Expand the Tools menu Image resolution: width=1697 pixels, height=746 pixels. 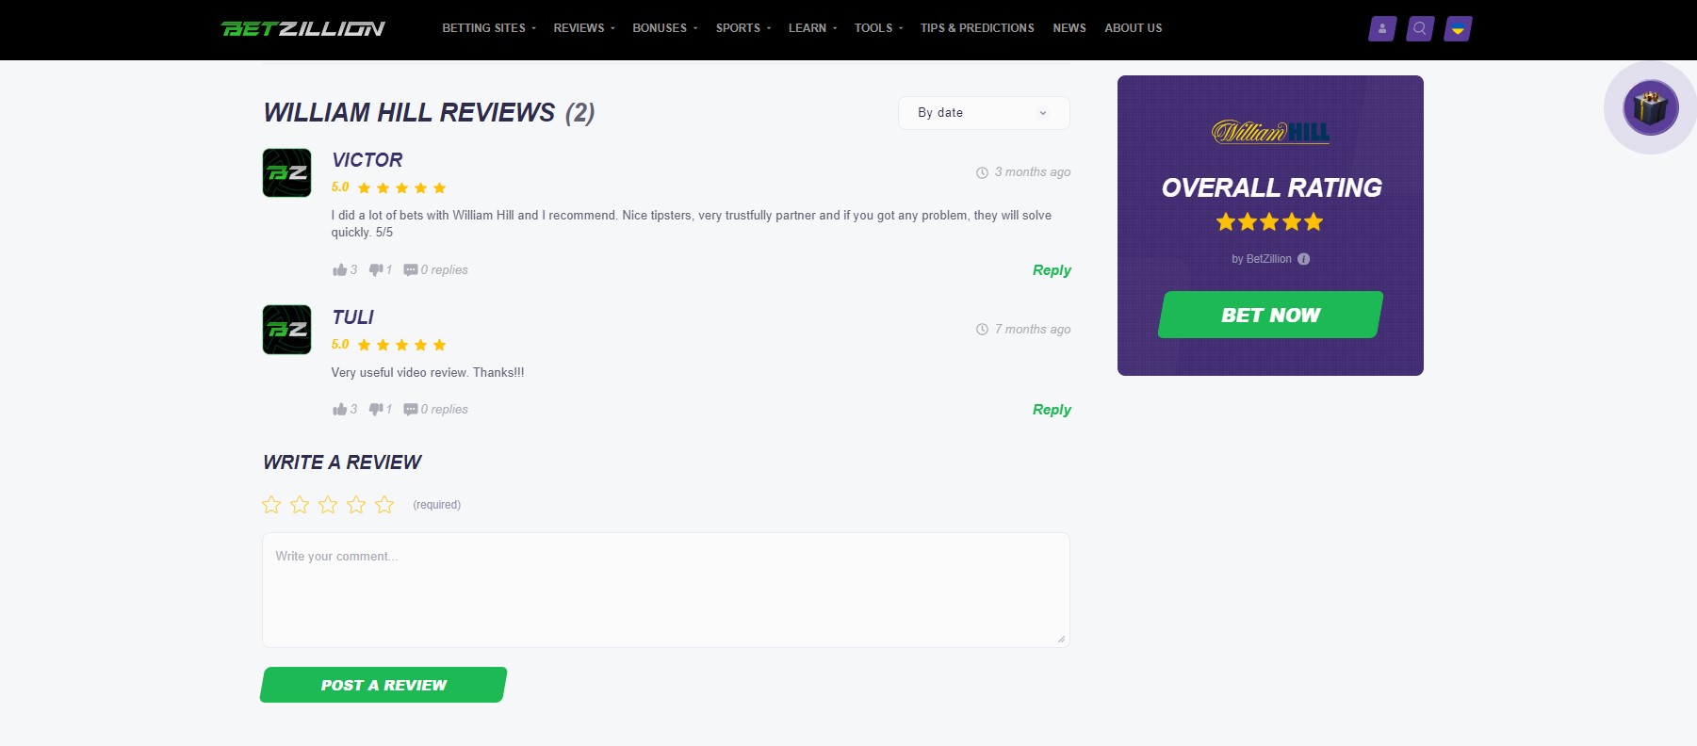tap(878, 28)
